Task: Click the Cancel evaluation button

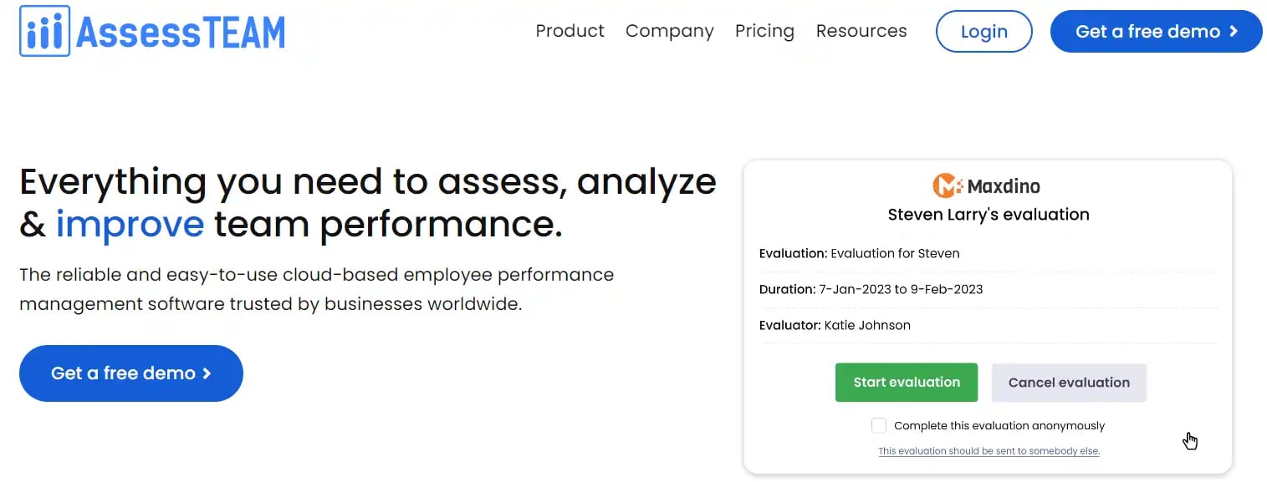Action: [x=1069, y=383]
